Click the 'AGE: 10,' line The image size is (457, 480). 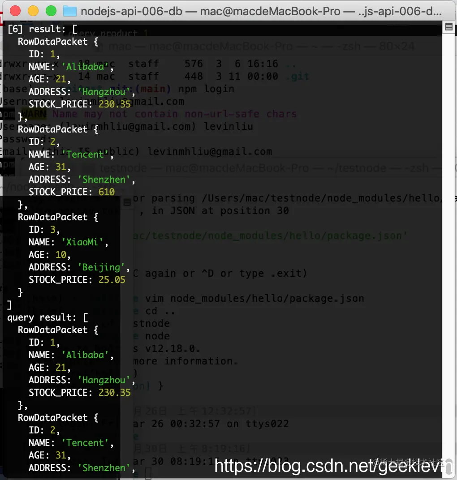click(x=50, y=255)
